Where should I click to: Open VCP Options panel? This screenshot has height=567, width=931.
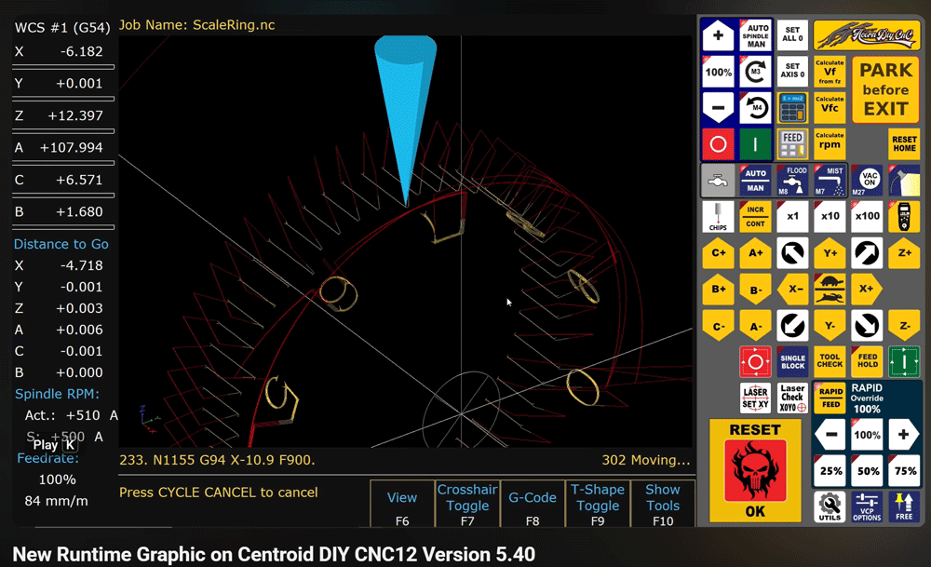click(867, 506)
